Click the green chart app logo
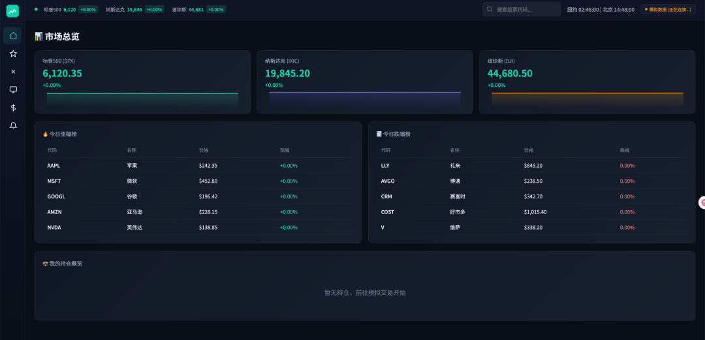 tap(12, 10)
